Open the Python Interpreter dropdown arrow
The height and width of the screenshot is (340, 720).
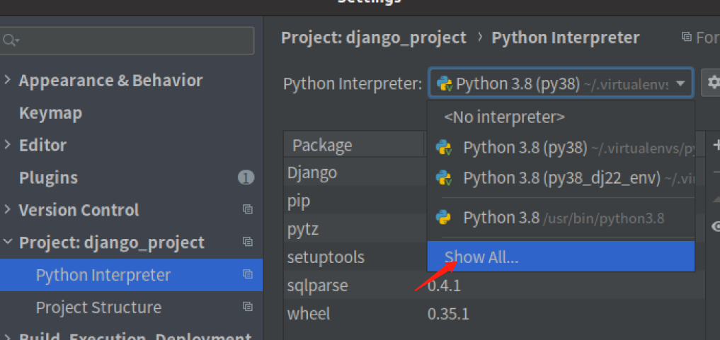[x=680, y=83]
